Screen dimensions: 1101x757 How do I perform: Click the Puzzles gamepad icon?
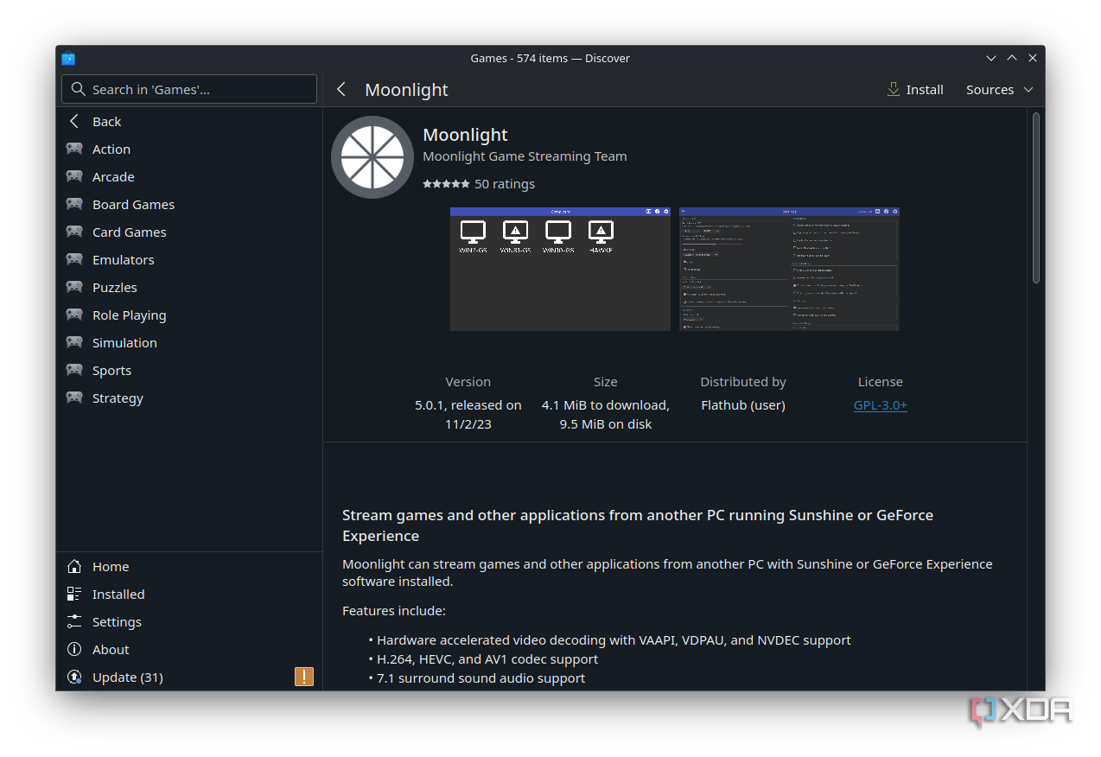(75, 287)
